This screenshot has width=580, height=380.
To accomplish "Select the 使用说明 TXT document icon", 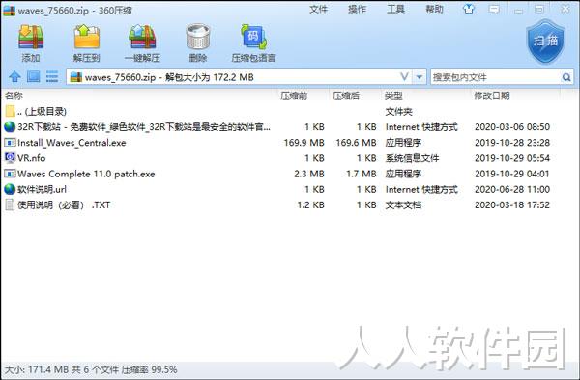I will 10,204.
